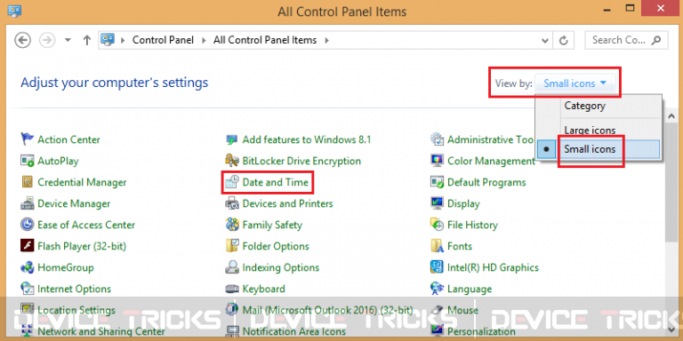The image size is (683, 341).
Task: Open the Devices and Printers icon
Action: click(x=232, y=203)
